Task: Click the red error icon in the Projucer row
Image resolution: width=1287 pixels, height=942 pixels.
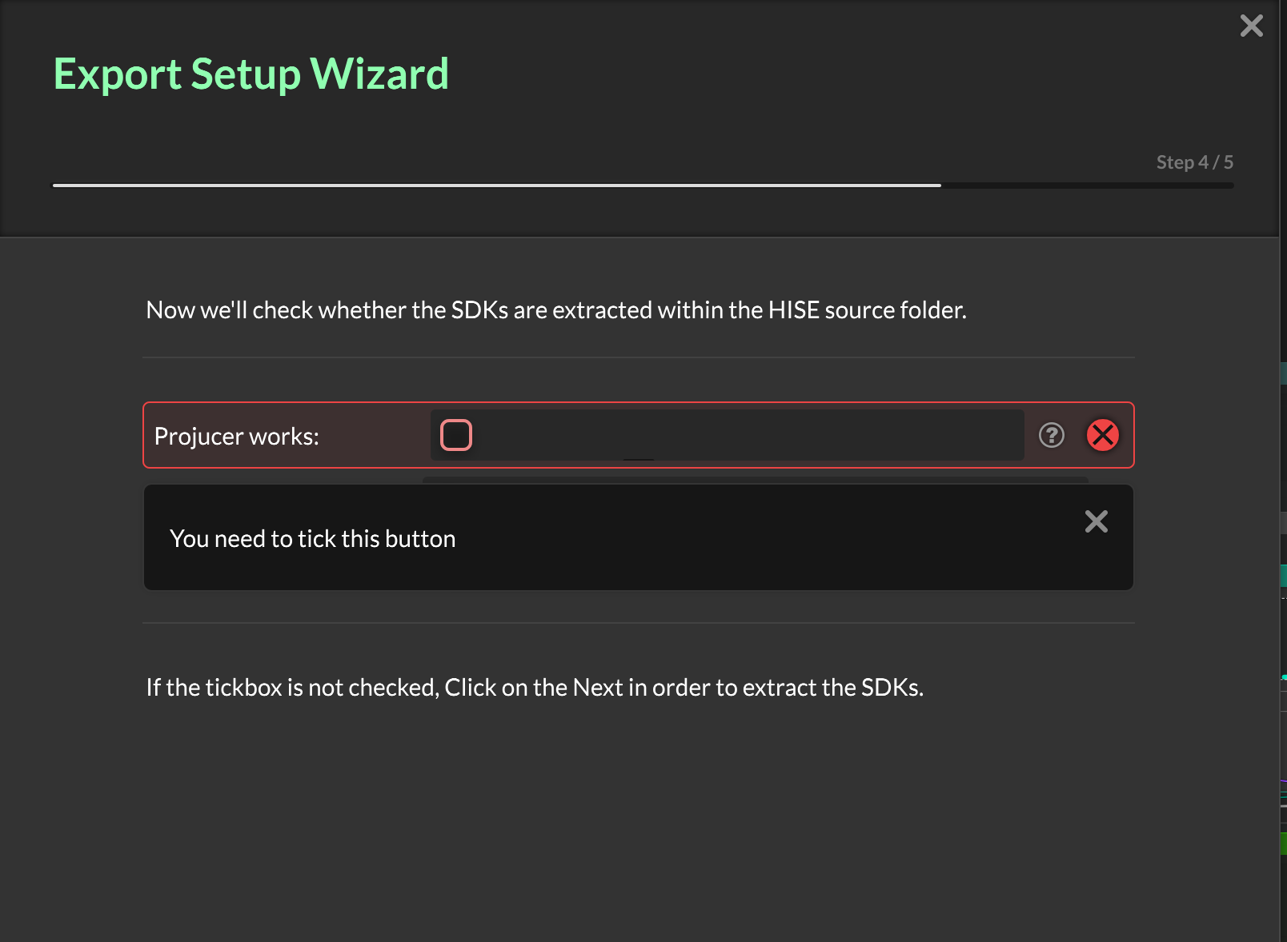Action: point(1103,435)
